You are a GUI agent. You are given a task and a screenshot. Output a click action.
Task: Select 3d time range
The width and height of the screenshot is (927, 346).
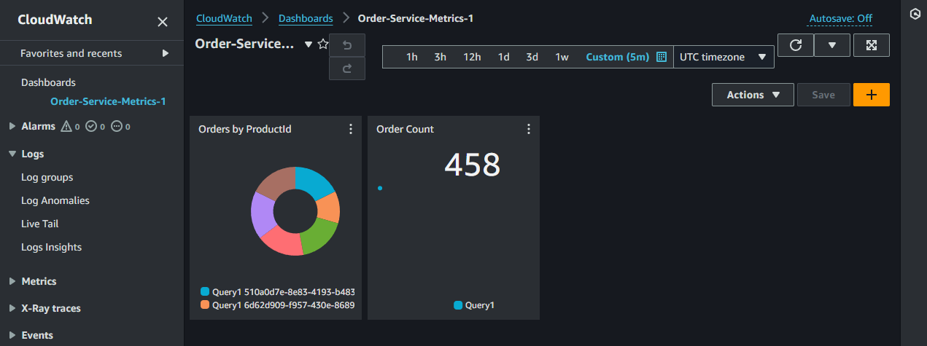[532, 57]
